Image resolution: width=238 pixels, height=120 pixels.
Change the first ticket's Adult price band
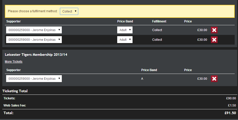[x=125, y=30]
